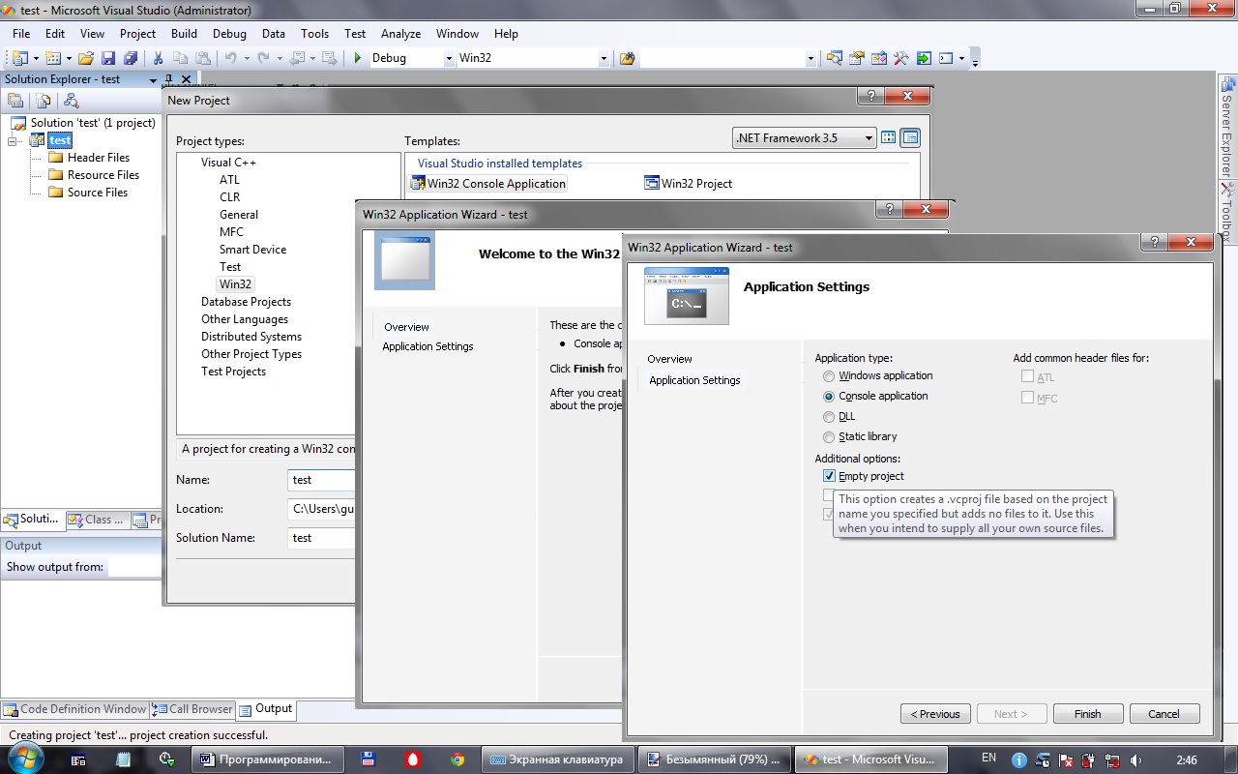The image size is (1238, 774).
Task: Go back with the Previous button
Action: pyautogui.click(x=935, y=714)
